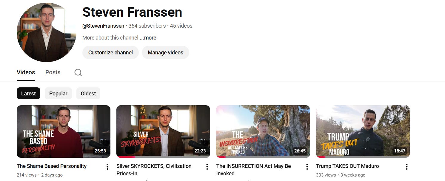Open options menu for Trump TAKES OUT Maduro
The width and height of the screenshot is (445, 181).
[406, 167]
